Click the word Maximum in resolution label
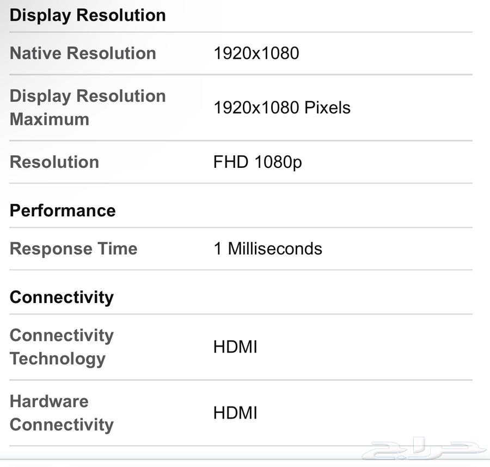Image resolution: width=490 pixels, height=467 pixels. coord(50,119)
